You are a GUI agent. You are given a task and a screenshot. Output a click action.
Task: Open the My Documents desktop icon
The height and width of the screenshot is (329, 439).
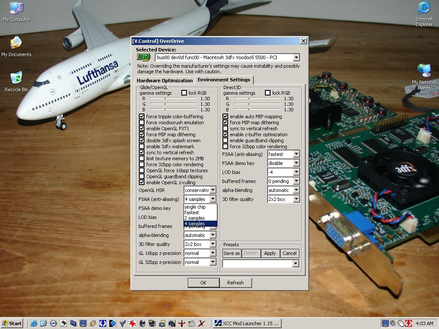click(16, 46)
